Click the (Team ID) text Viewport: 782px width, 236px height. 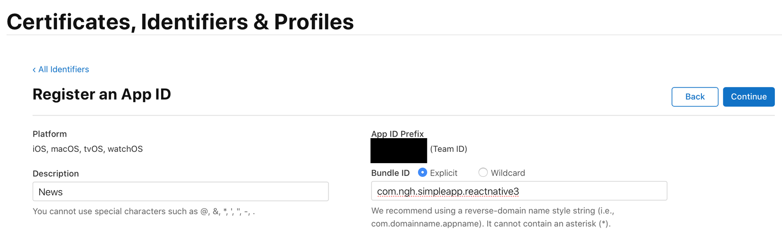pos(448,149)
